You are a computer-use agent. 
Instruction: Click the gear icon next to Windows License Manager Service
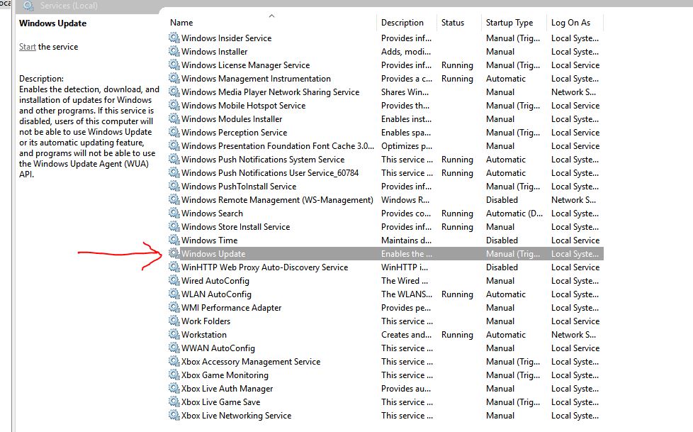(x=174, y=65)
